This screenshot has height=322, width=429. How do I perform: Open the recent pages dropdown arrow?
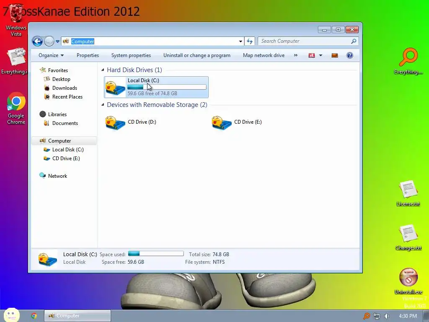tap(57, 42)
